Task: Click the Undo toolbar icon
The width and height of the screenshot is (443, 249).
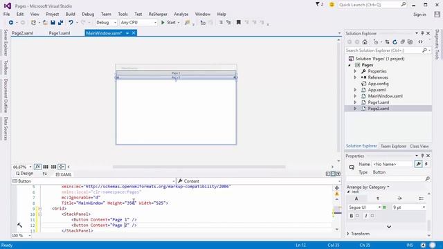Action: 71,22
